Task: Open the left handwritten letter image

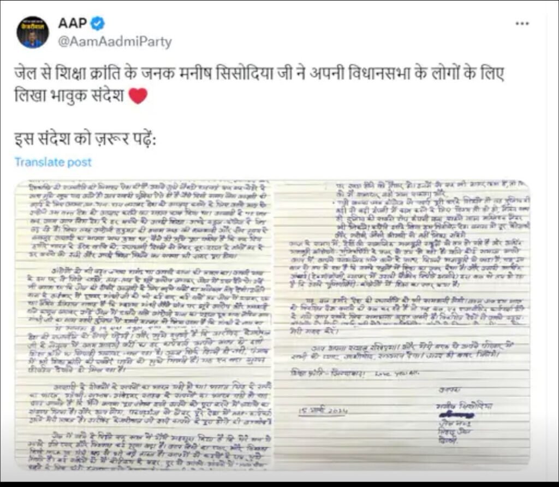Action: pyautogui.click(x=144, y=325)
